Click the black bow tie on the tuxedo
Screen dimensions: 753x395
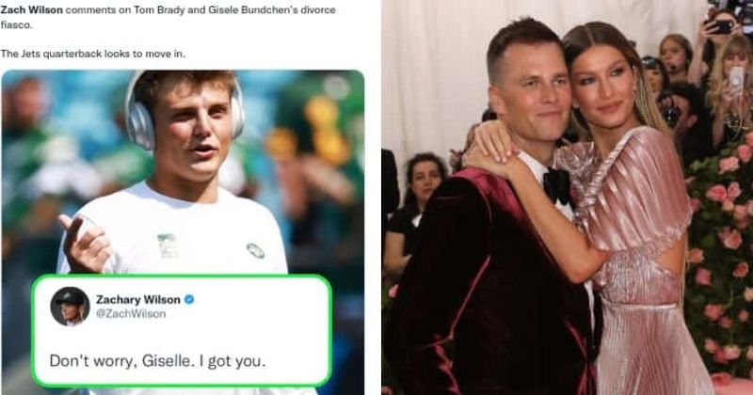pos(556,184)
